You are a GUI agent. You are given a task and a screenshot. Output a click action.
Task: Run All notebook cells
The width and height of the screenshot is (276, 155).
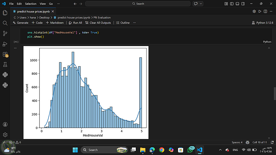(75, 23)
